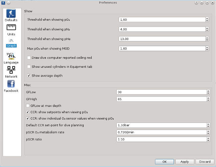Uncheck CCR: show setpoints when viewing pO₂

click(x=28, y=112)
